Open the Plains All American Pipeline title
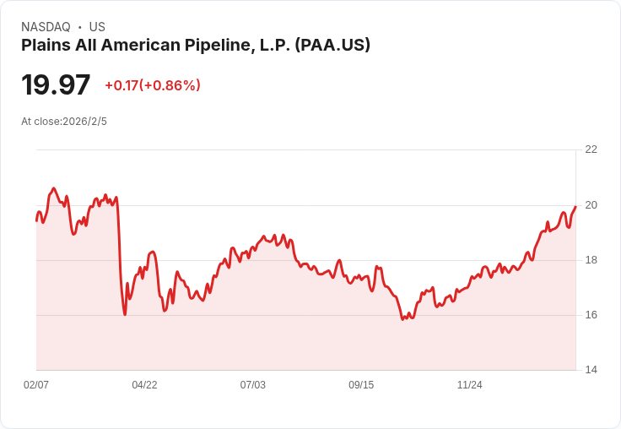621x429 pixels. tap(196, 46)
